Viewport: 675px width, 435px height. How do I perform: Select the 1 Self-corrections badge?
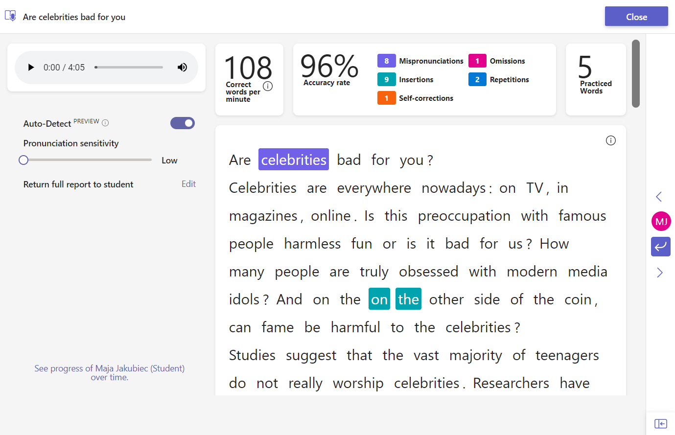click(386, 98)
